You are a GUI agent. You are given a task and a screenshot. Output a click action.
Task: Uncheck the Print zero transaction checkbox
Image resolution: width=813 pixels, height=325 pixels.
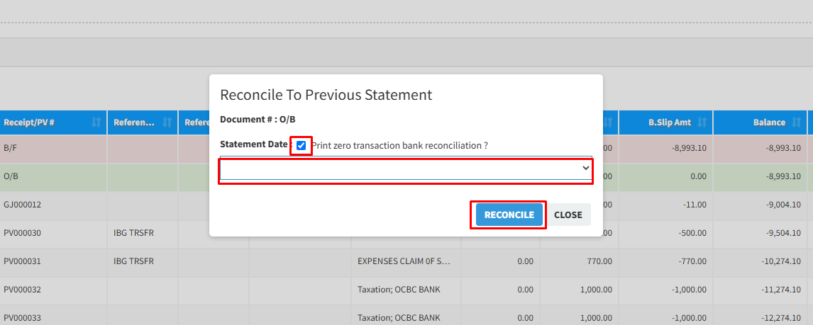coord(302,145)
